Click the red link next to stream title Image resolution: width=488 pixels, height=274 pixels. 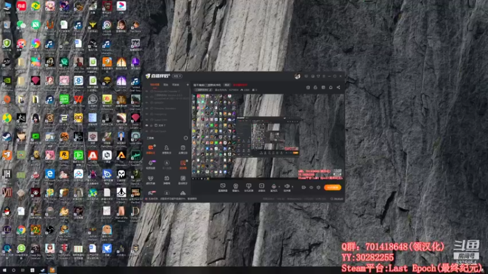pos(240,85)
